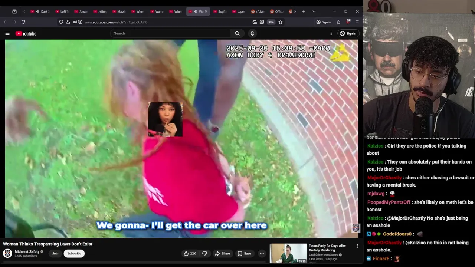Share the video using Share button

(x=223, y=253)
